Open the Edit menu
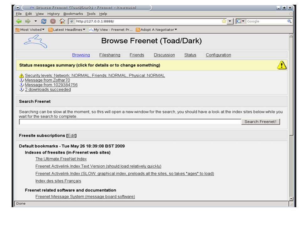 29,13
